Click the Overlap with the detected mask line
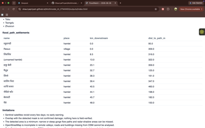The height and width of the screenshot is (128, 205). click(x=49, y=118)
